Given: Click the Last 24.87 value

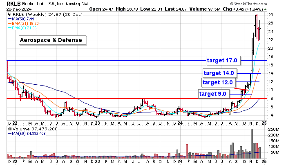Looking at the screenshot, I should click(x=176, y=9).
